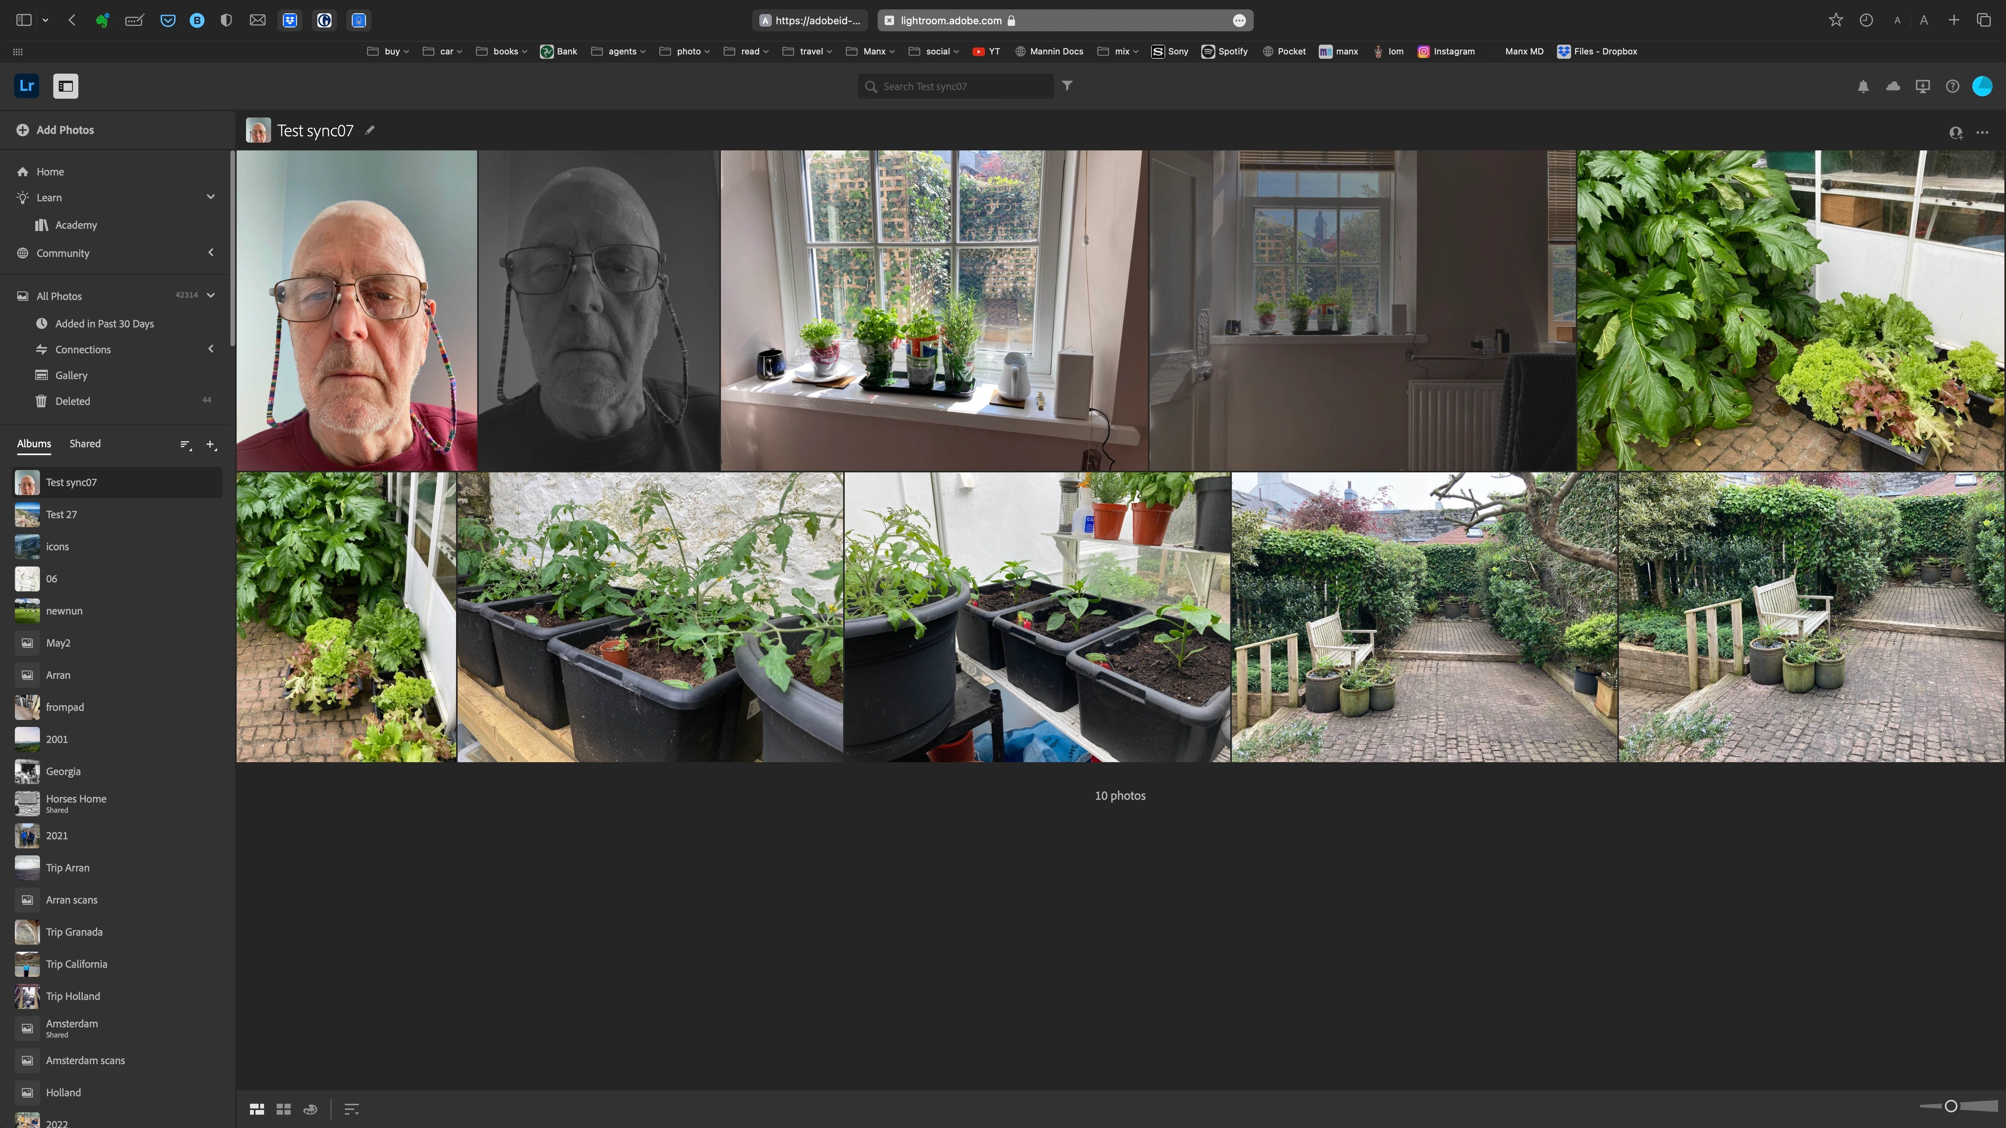Expand the Community section chevron
Screen dimensions: 2006x1128
(x=210, y=252)
